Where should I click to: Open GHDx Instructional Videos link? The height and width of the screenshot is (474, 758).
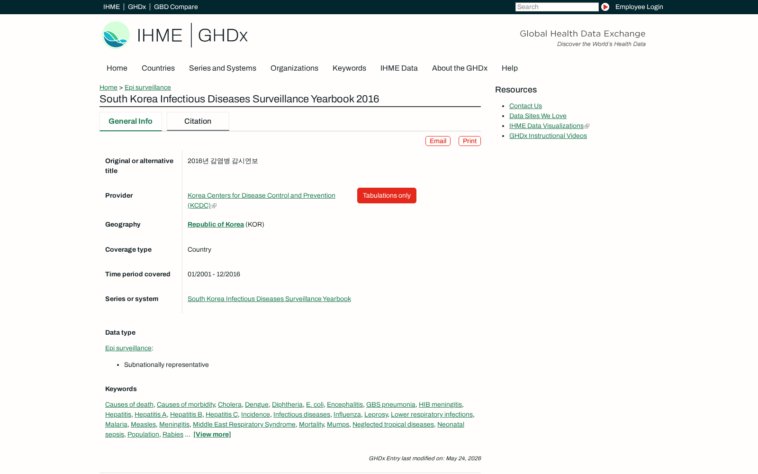pos(548,136)
